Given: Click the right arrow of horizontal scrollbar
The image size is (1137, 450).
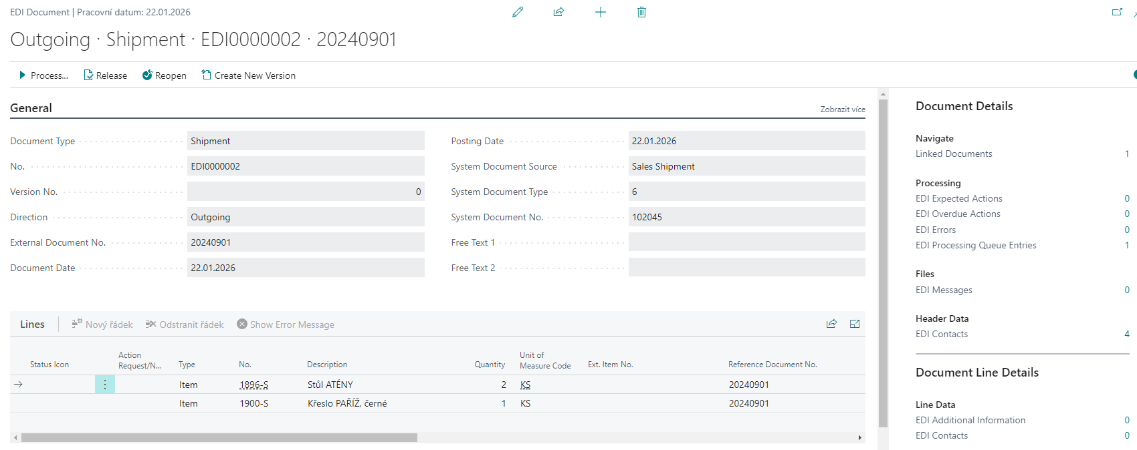Looking at the screenshot, I should (x=860, y=438).
